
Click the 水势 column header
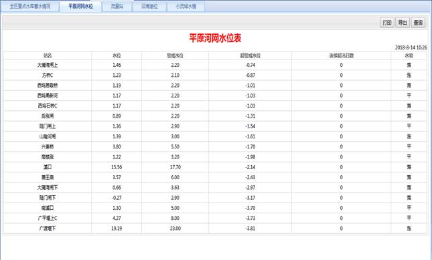[409, 55]
